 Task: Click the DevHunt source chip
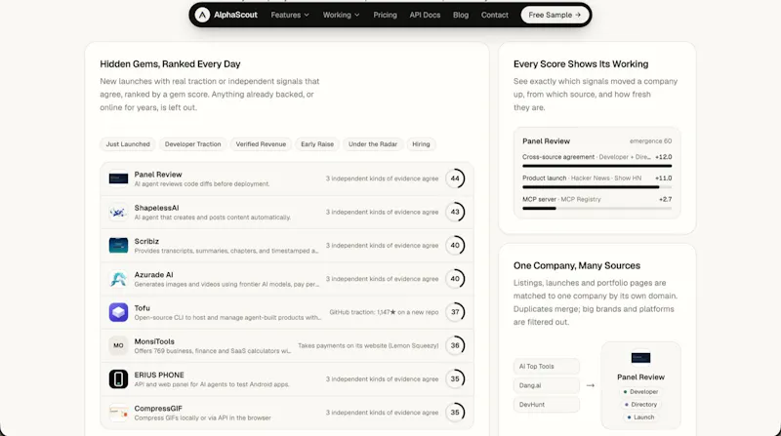pos(547,405)
